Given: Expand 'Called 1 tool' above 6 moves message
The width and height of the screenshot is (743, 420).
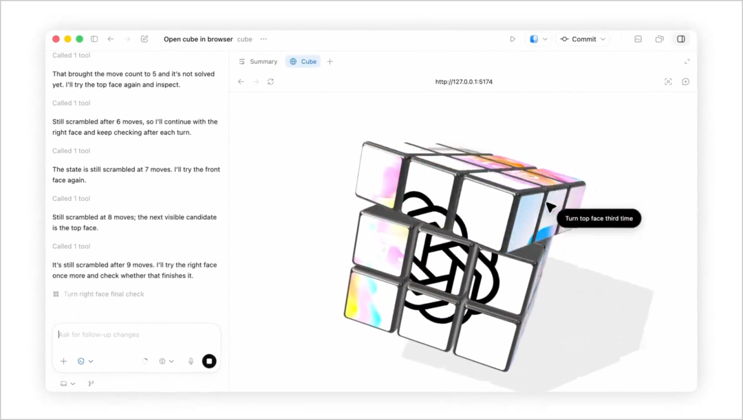Looking at the screenshot, I should (71, 103).
